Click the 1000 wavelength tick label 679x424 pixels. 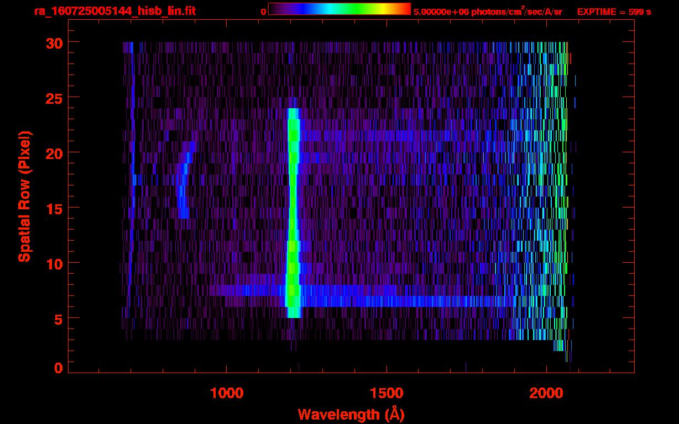[226, 393]
